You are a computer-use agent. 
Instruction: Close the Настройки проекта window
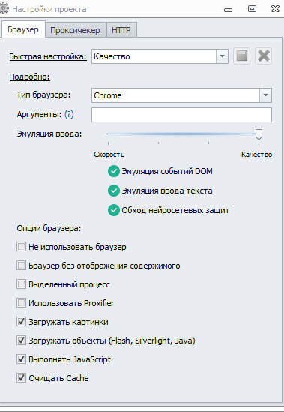[x=275, y=9]
